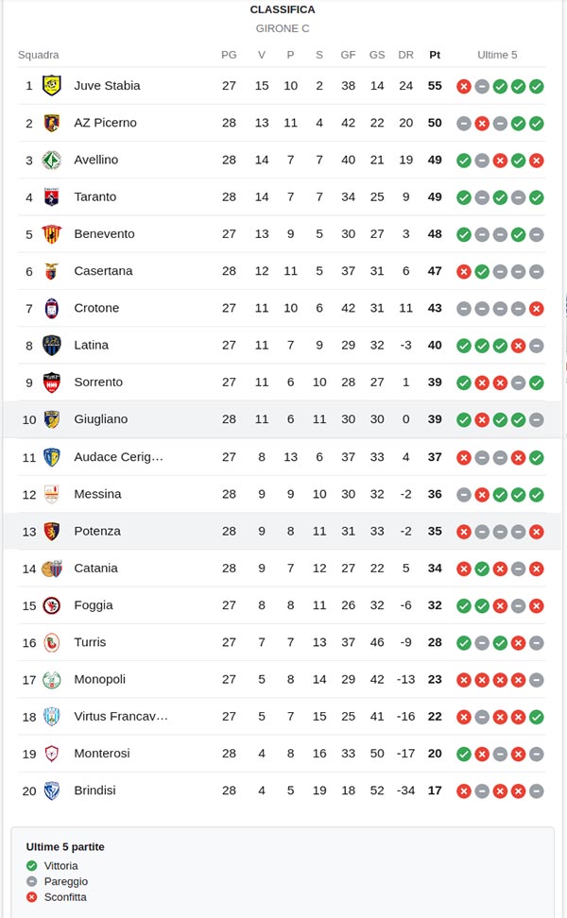Viewport: 567px width, 918px height.
Task: Click Virtus Francavilla's latest win icon
Action: pyautogui.click(x=537, y=717)
